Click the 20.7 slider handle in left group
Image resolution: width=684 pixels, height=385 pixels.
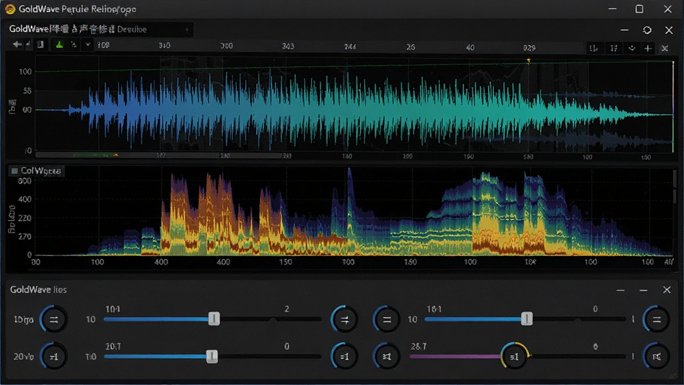coord(212,356)
